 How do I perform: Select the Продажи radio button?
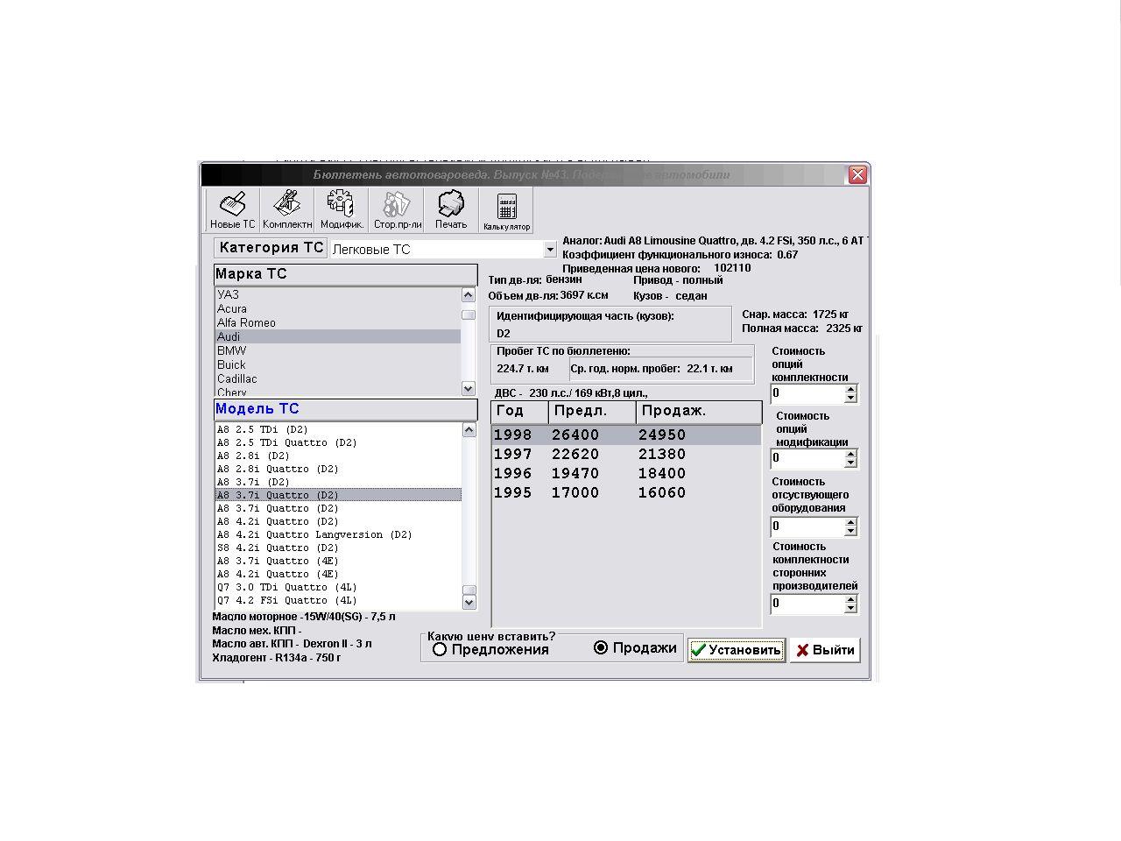pos(601,648)
